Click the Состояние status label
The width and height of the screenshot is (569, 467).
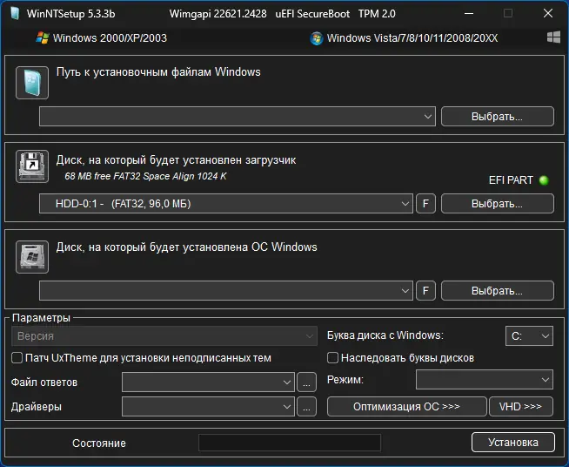pos(99,443)
